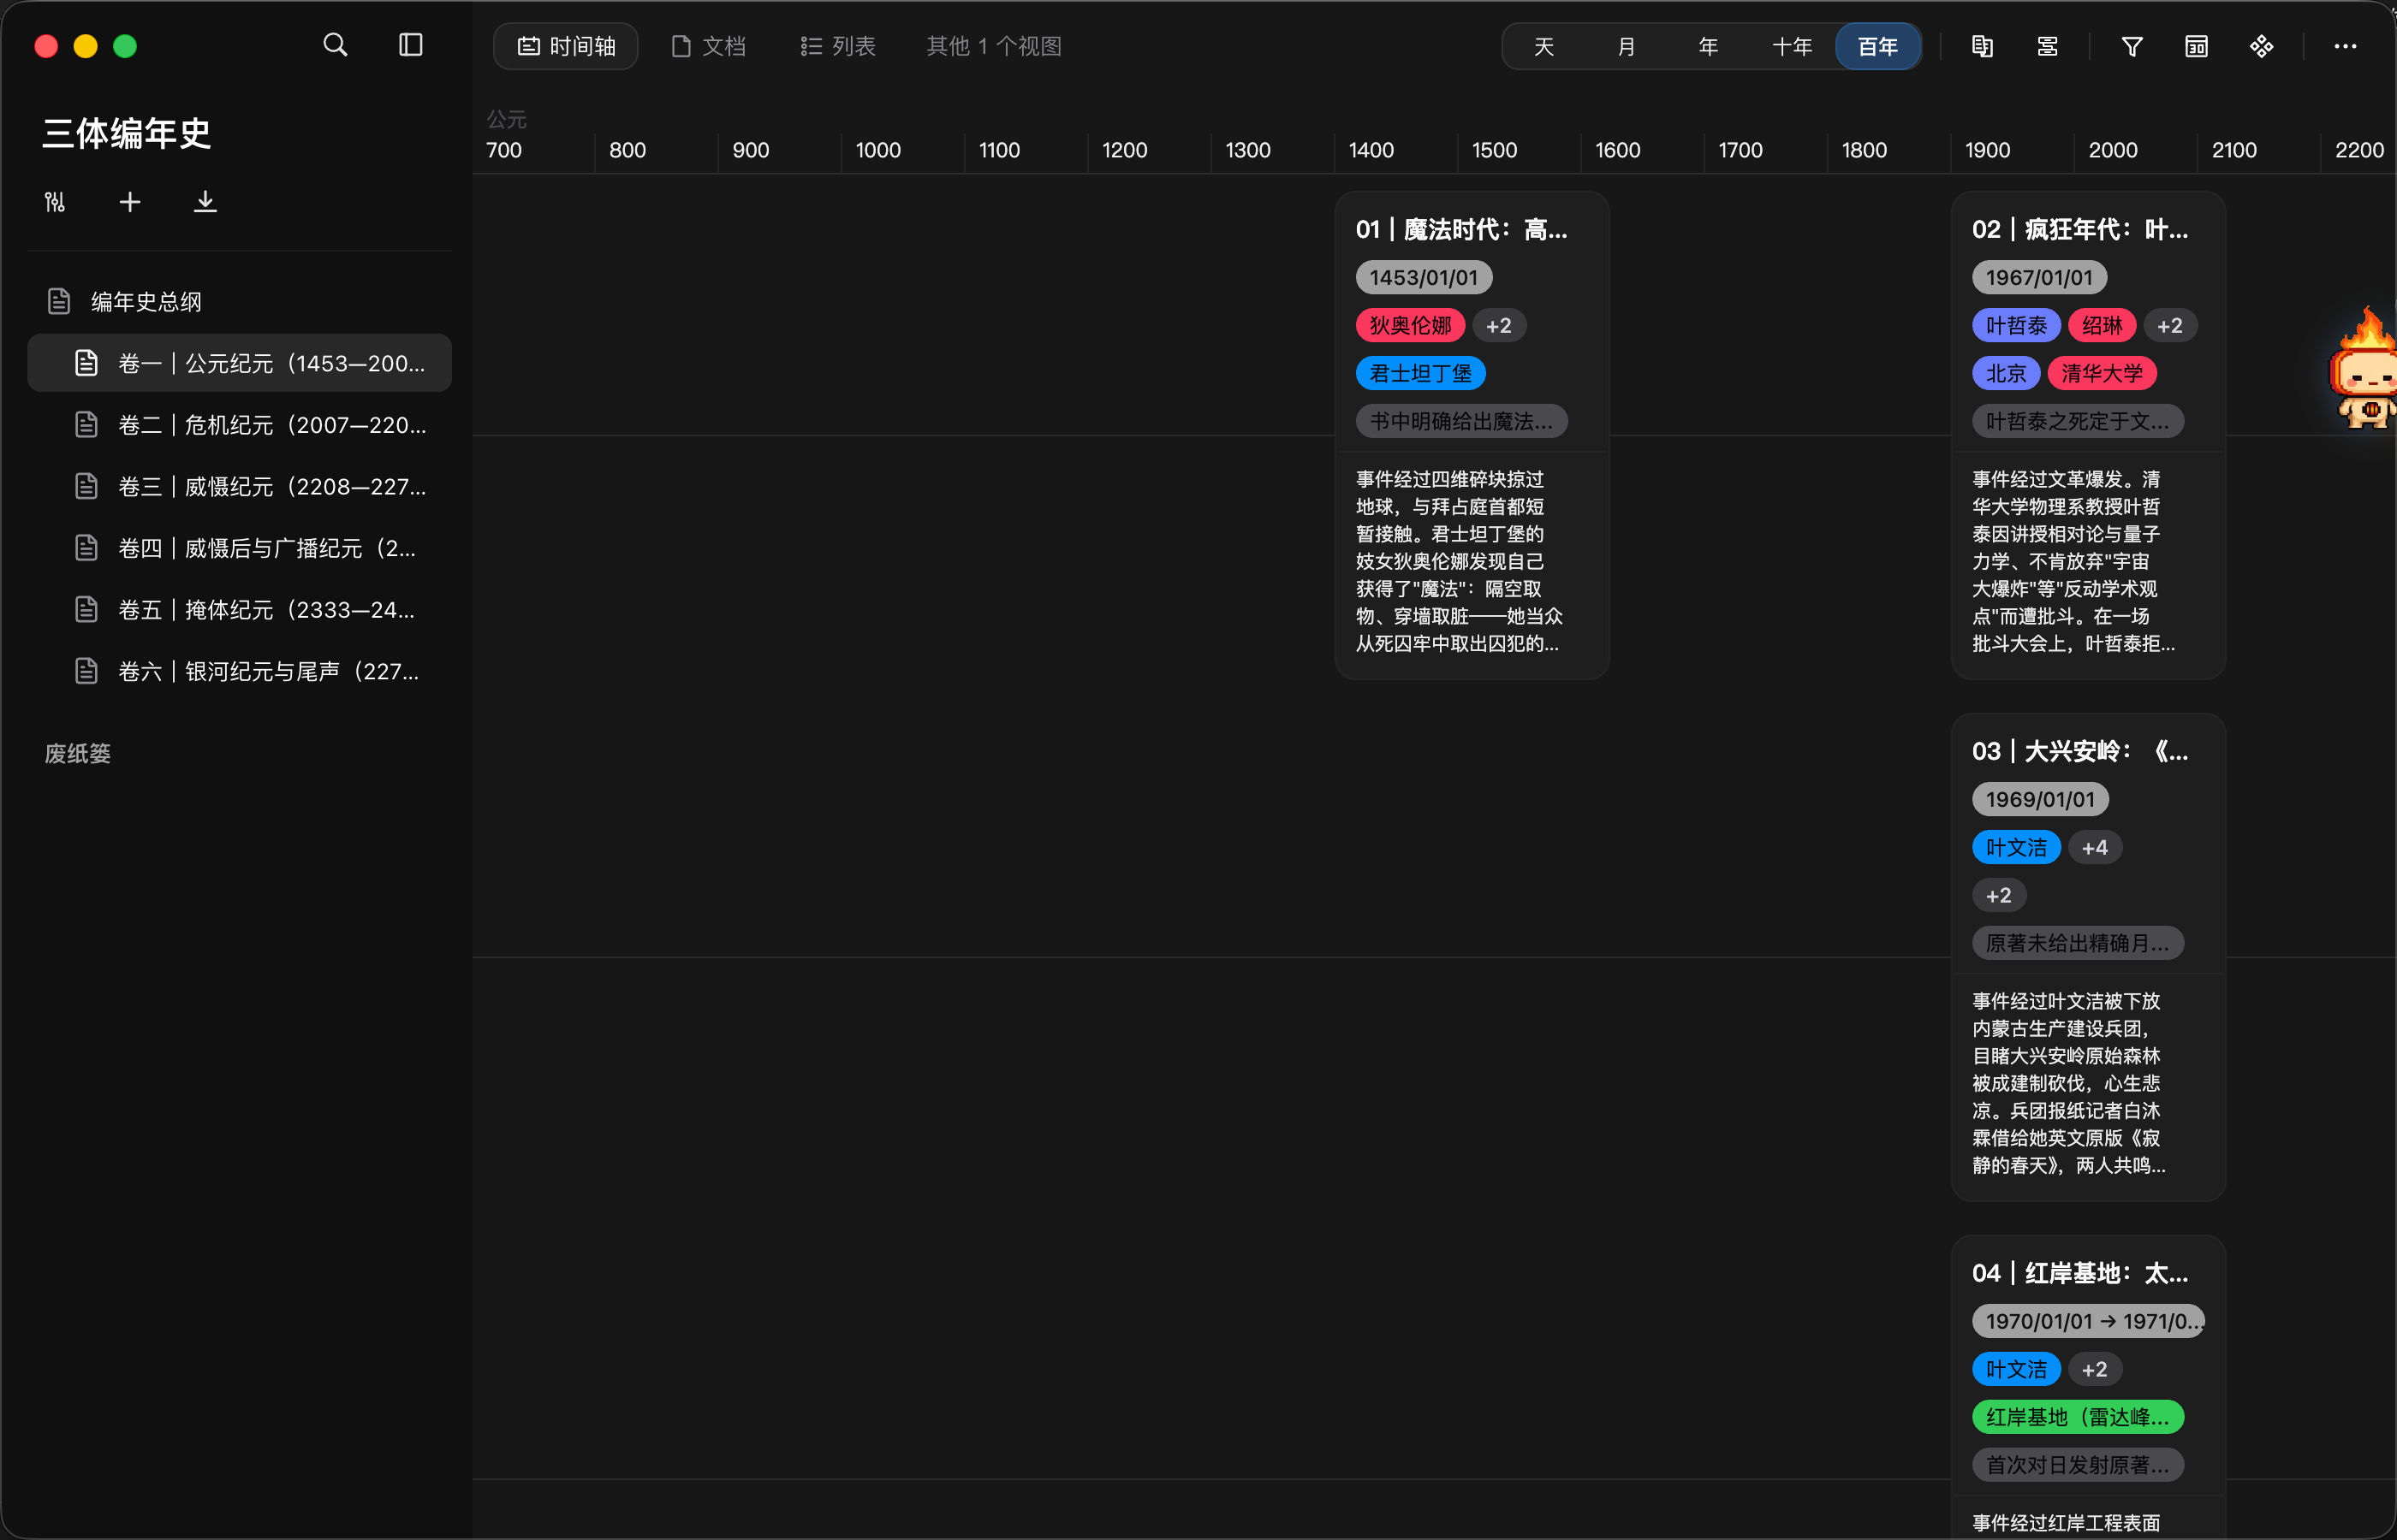The width and height of the screenshot is (2397, 1540).
Task: Open card 03｜大兴安岭 title
Action: tap(2080, 751)
